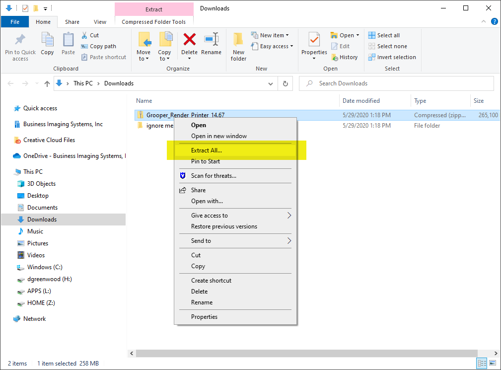Choose Extract All... from context menu
Image resolution: width=501 pixels, height=370 pixels.
[x=235, y=150]
